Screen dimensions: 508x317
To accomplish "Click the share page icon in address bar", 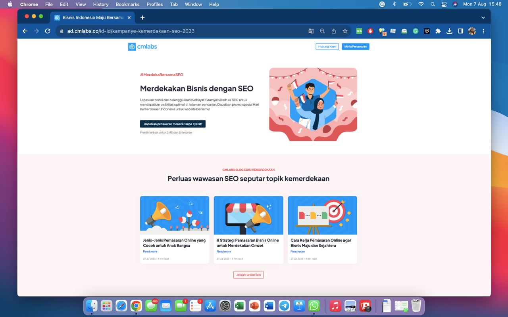I will point(334,31).
